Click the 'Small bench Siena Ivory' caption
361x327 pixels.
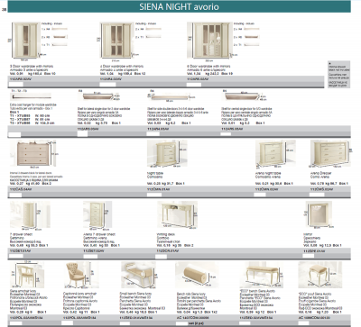coord(135,294)
